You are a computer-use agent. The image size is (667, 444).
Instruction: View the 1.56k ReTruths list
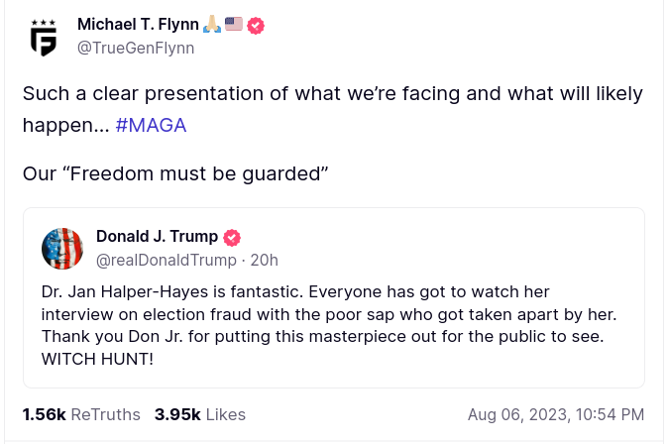point(81,414)
